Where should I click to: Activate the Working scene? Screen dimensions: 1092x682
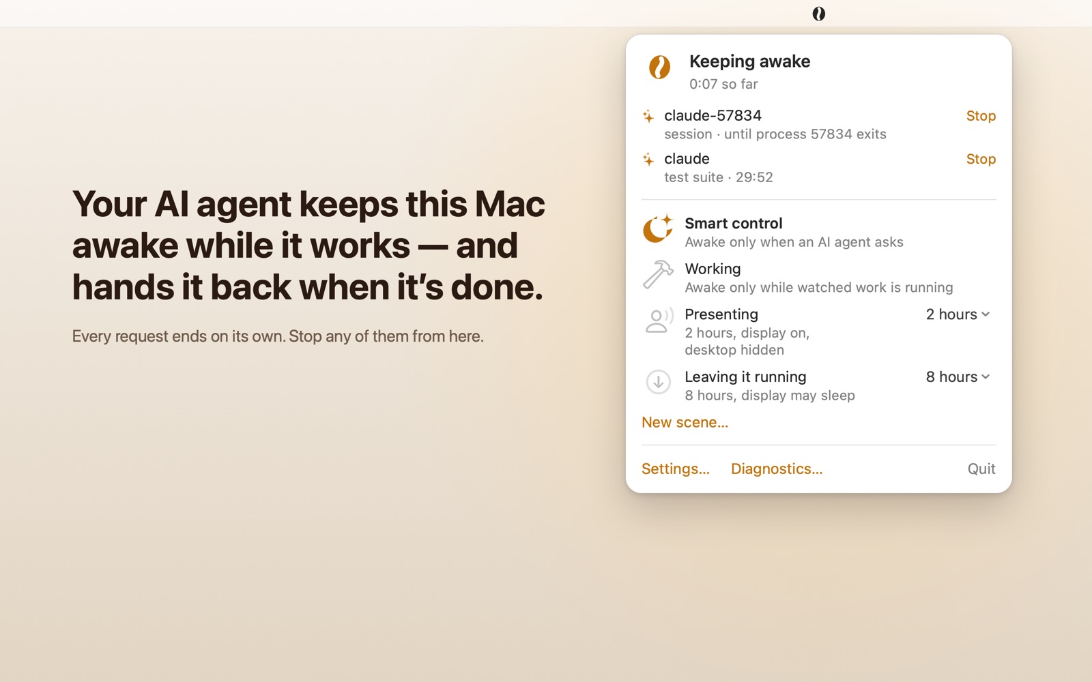(x=818, y=278)
